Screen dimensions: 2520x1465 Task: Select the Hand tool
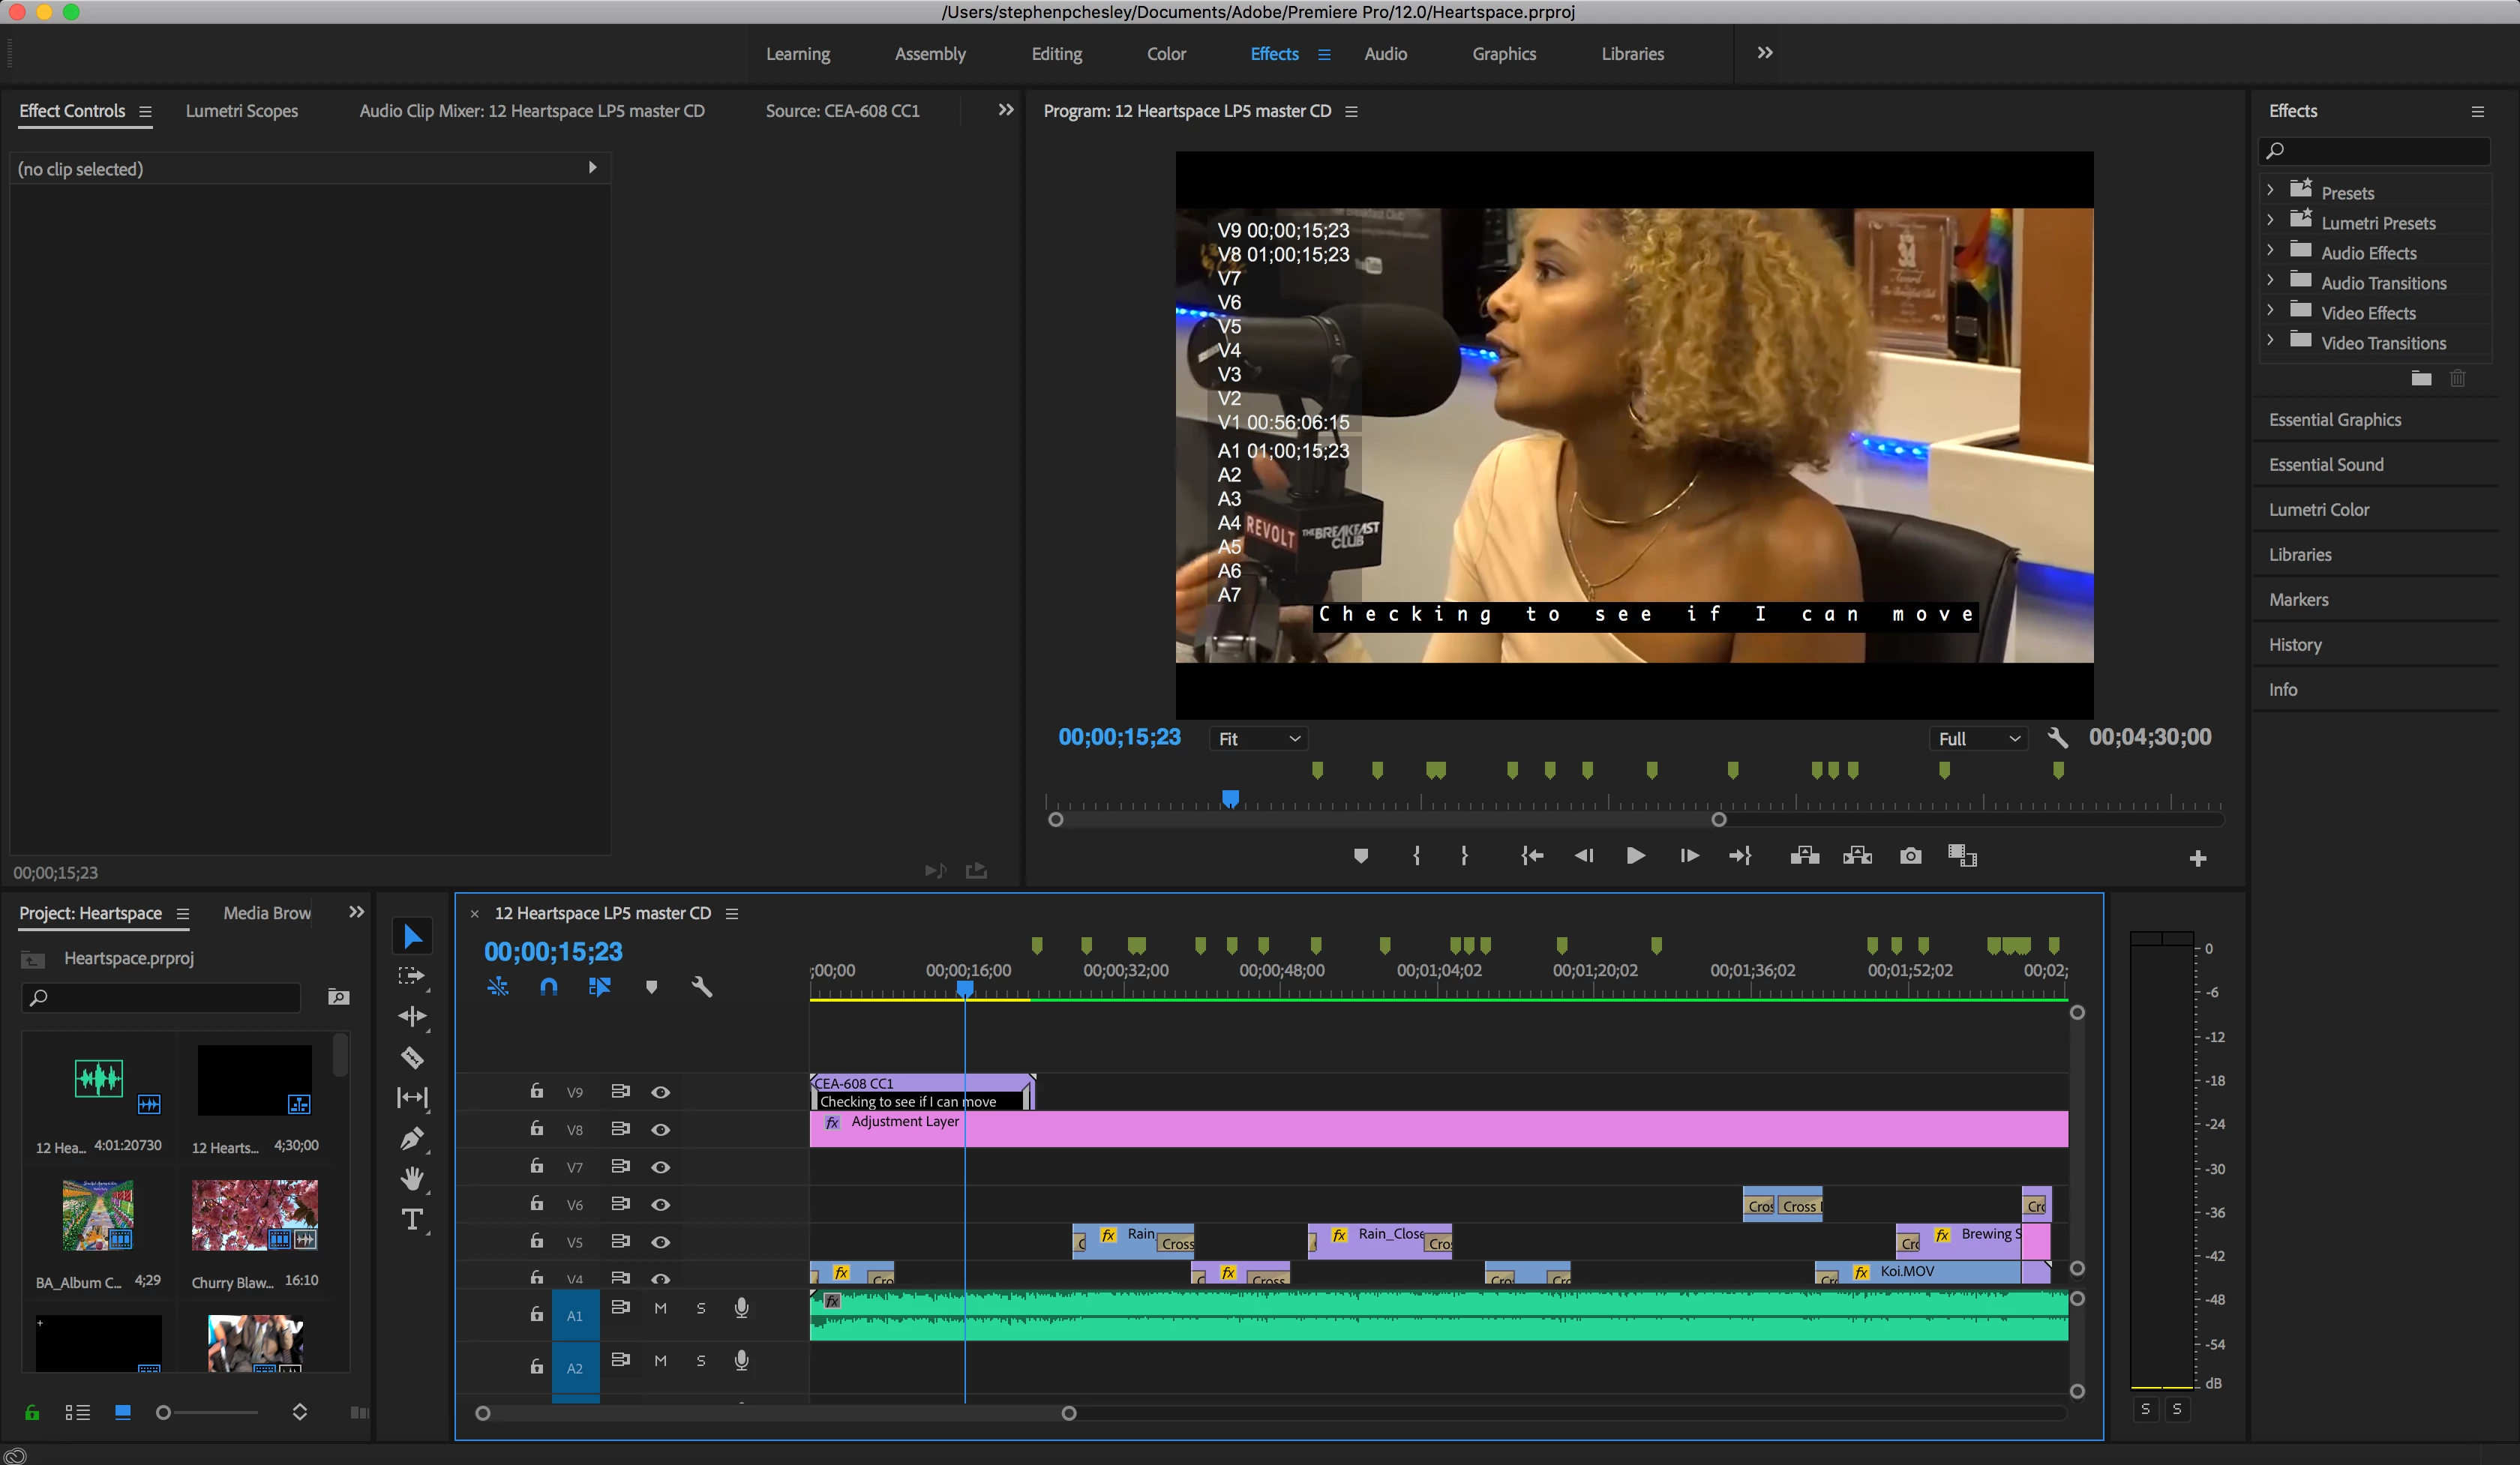(x=412, y=1179)
